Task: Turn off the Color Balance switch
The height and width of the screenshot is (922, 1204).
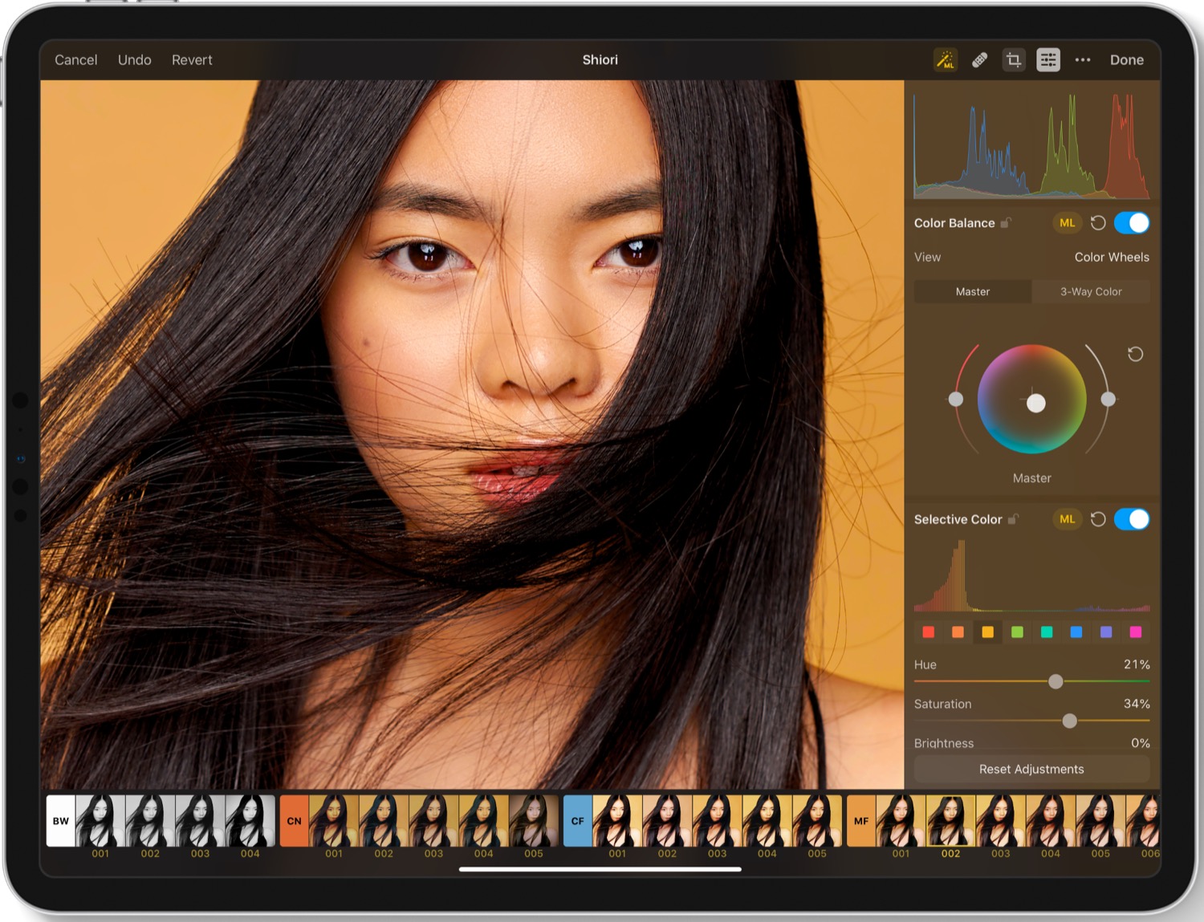Action: click(x=1132, y=223)
